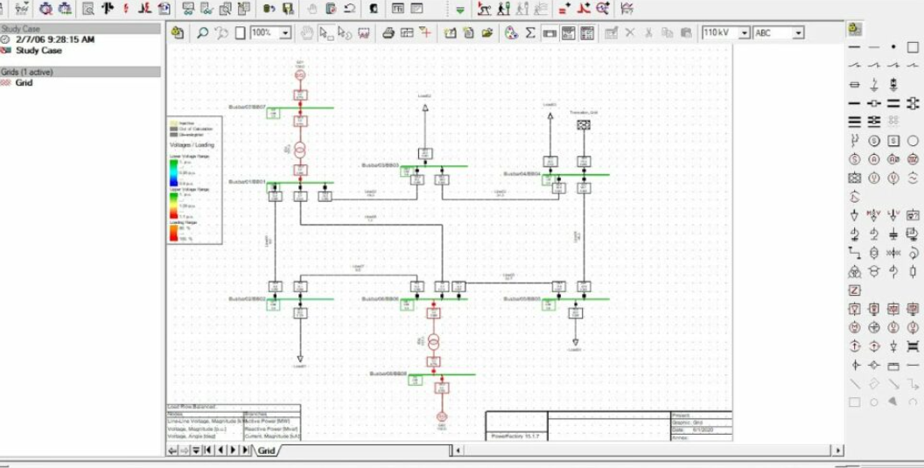The height and width of the screenshot is (468, 924).
Task: Click the Study Case entry in left panel
Action: click(x=38, y=51)
